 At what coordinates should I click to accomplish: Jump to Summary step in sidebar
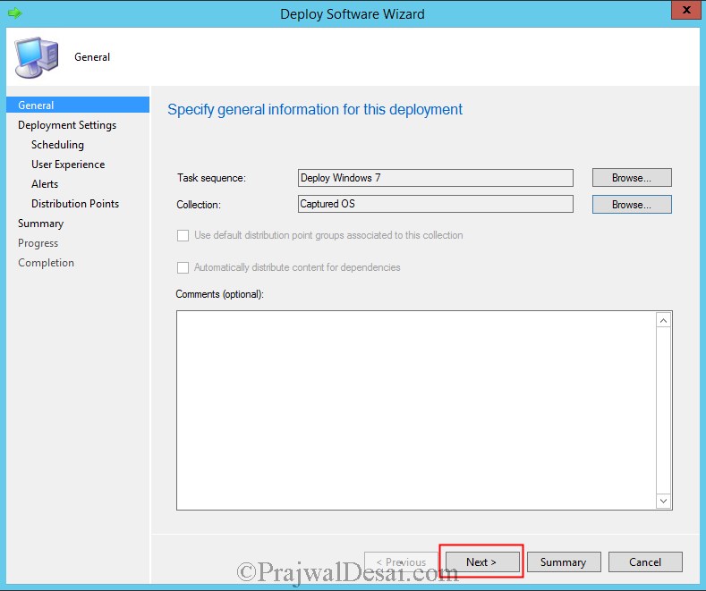tap(40, 224)
